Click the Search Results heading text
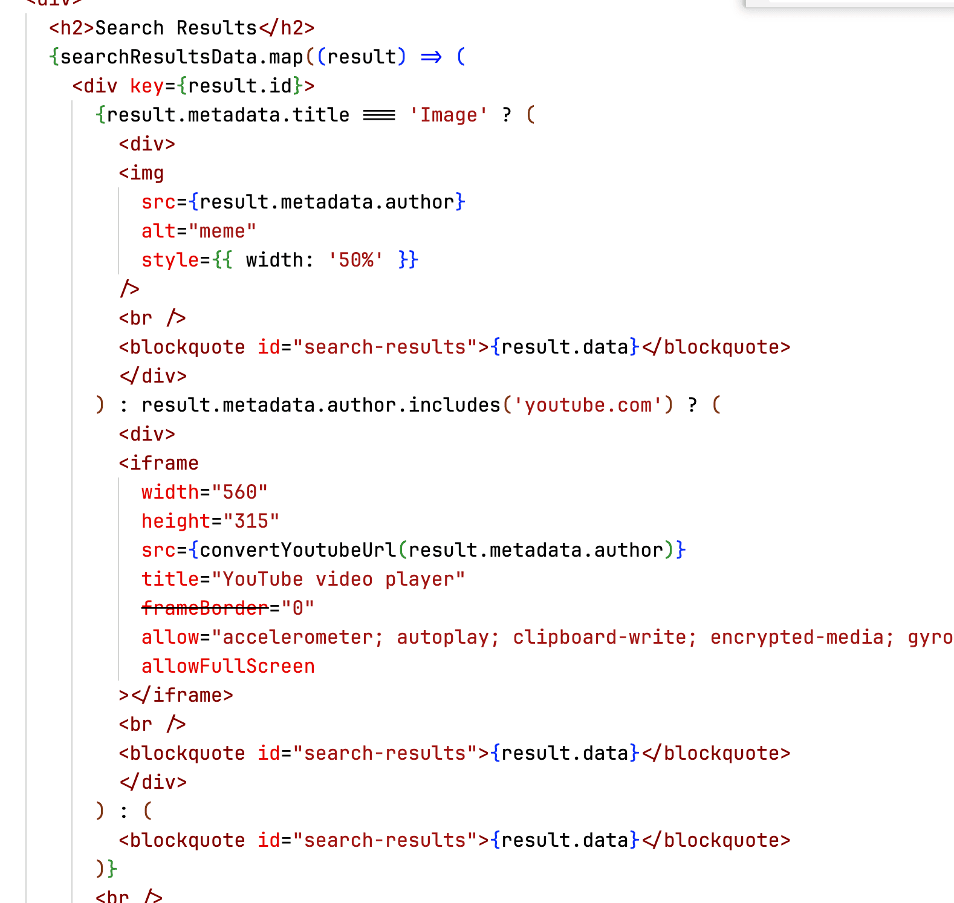This screenshot has height=903, width=954. [x=176, y=28]
